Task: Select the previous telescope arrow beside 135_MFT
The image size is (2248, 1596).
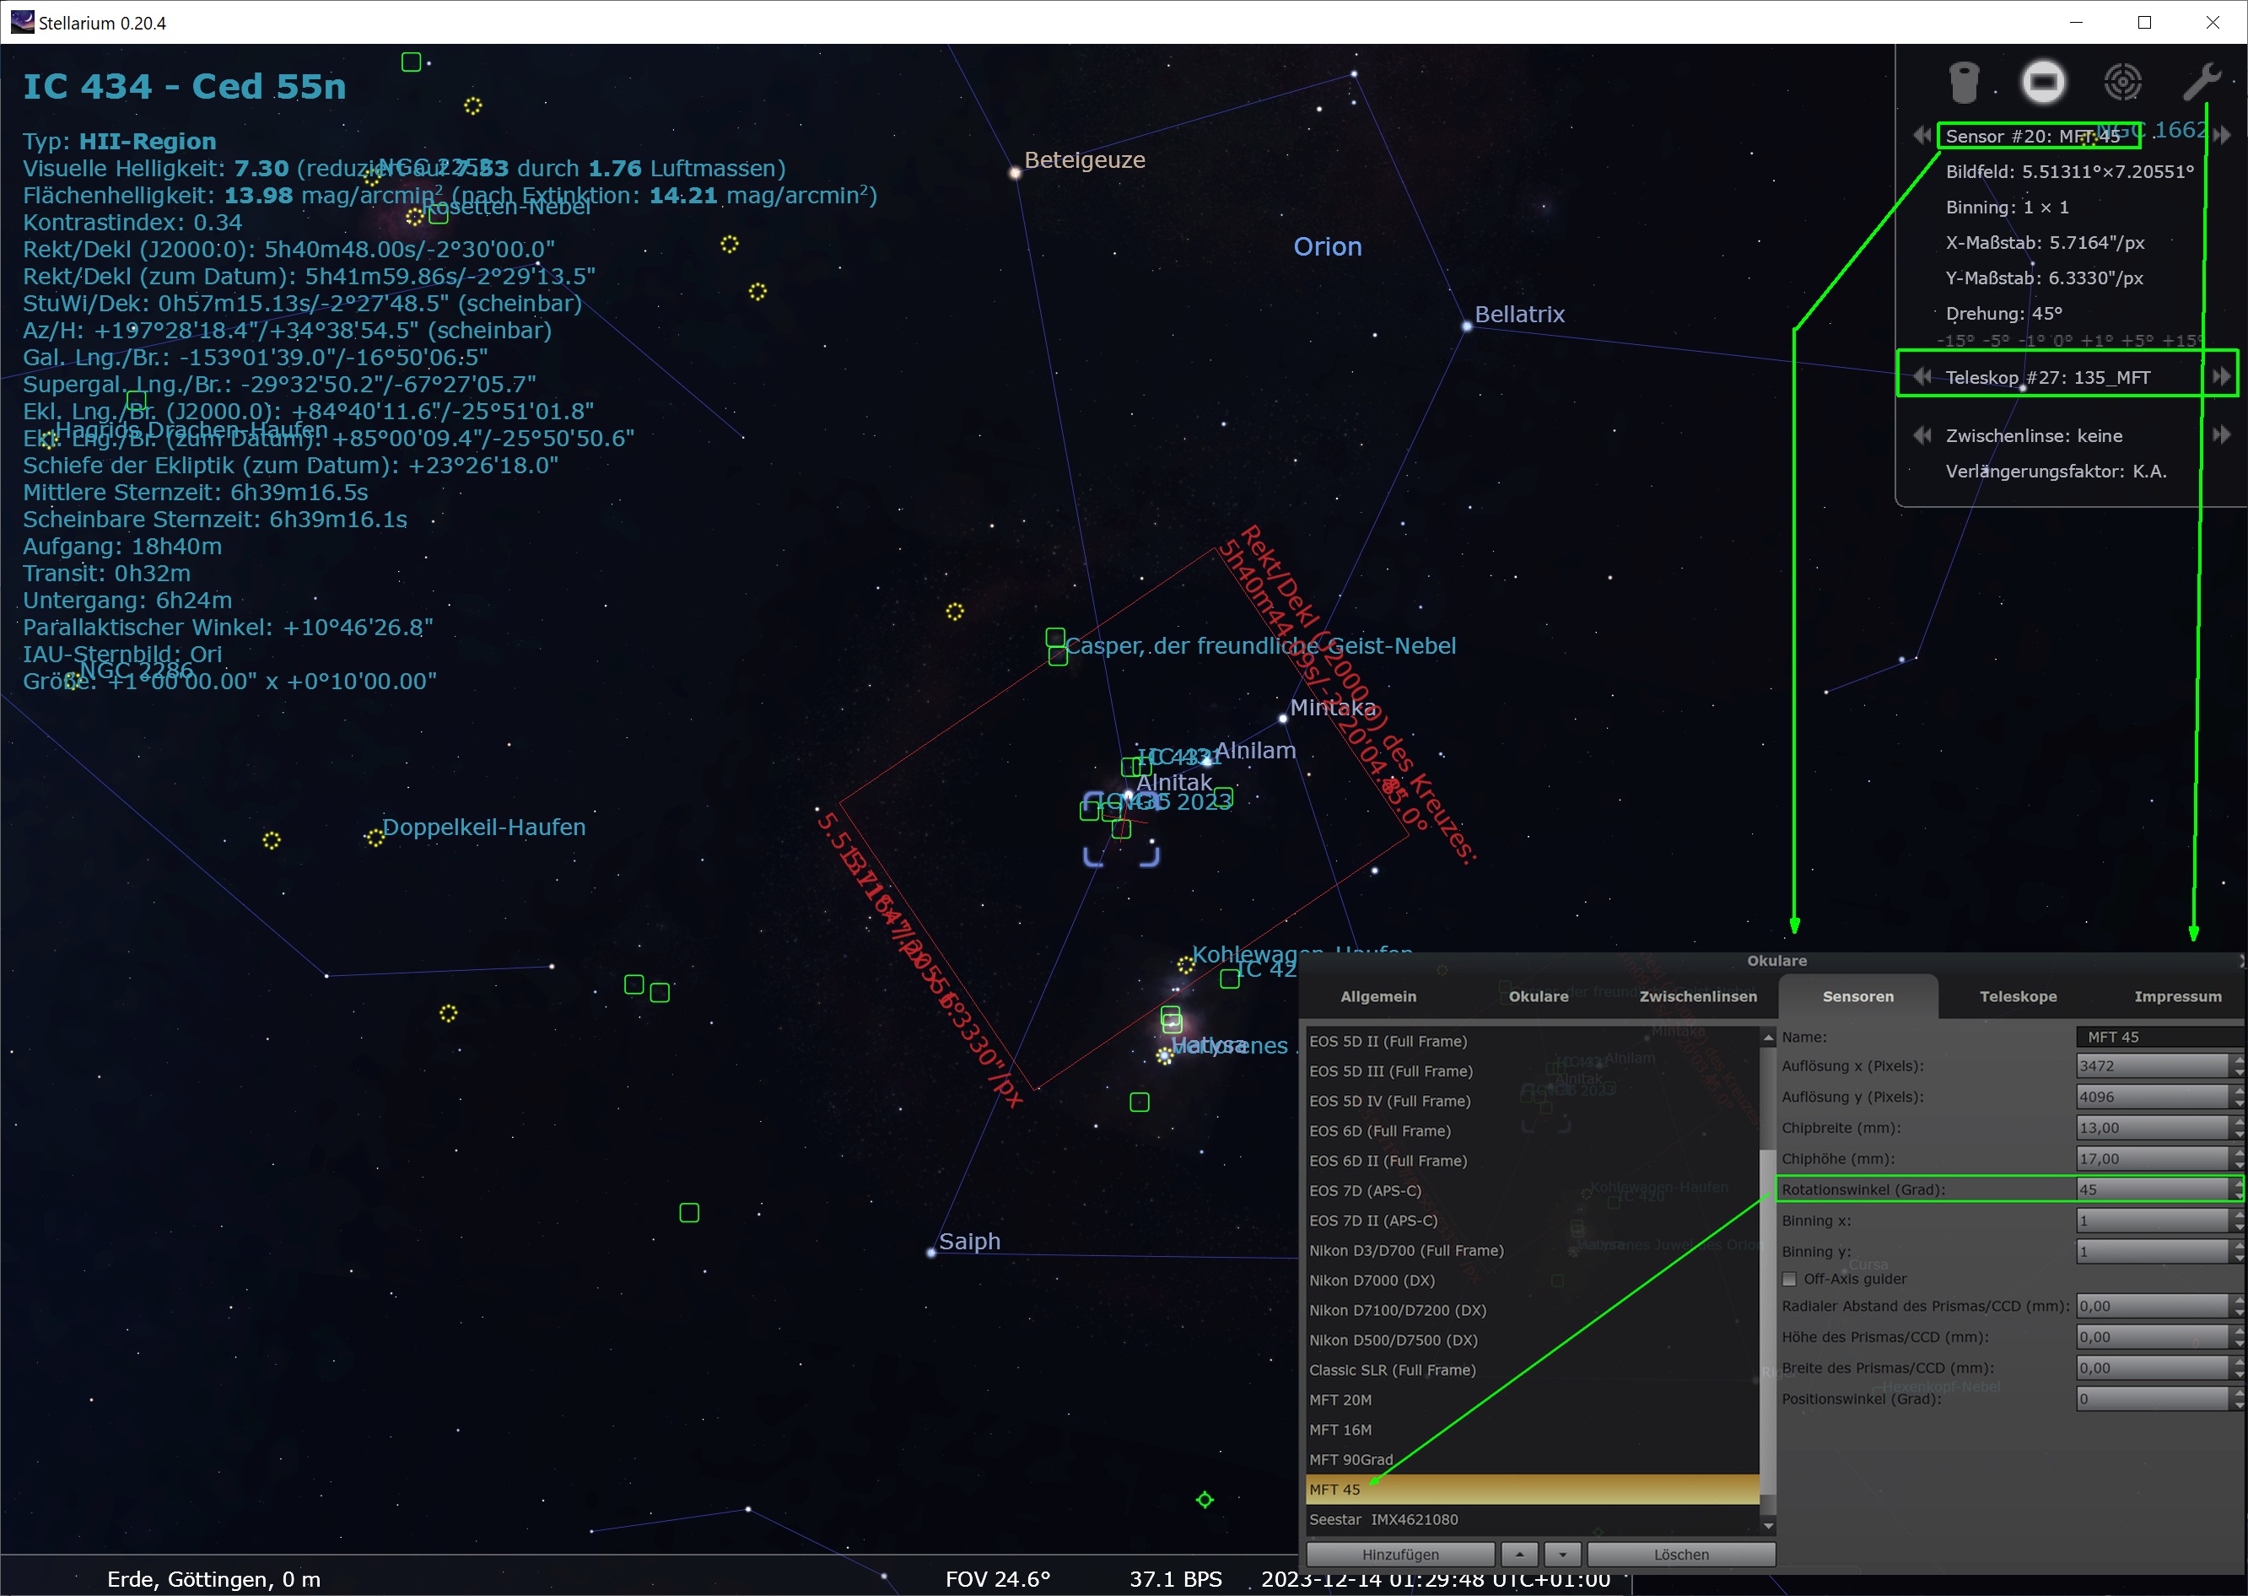Action: coord(1922,375)
